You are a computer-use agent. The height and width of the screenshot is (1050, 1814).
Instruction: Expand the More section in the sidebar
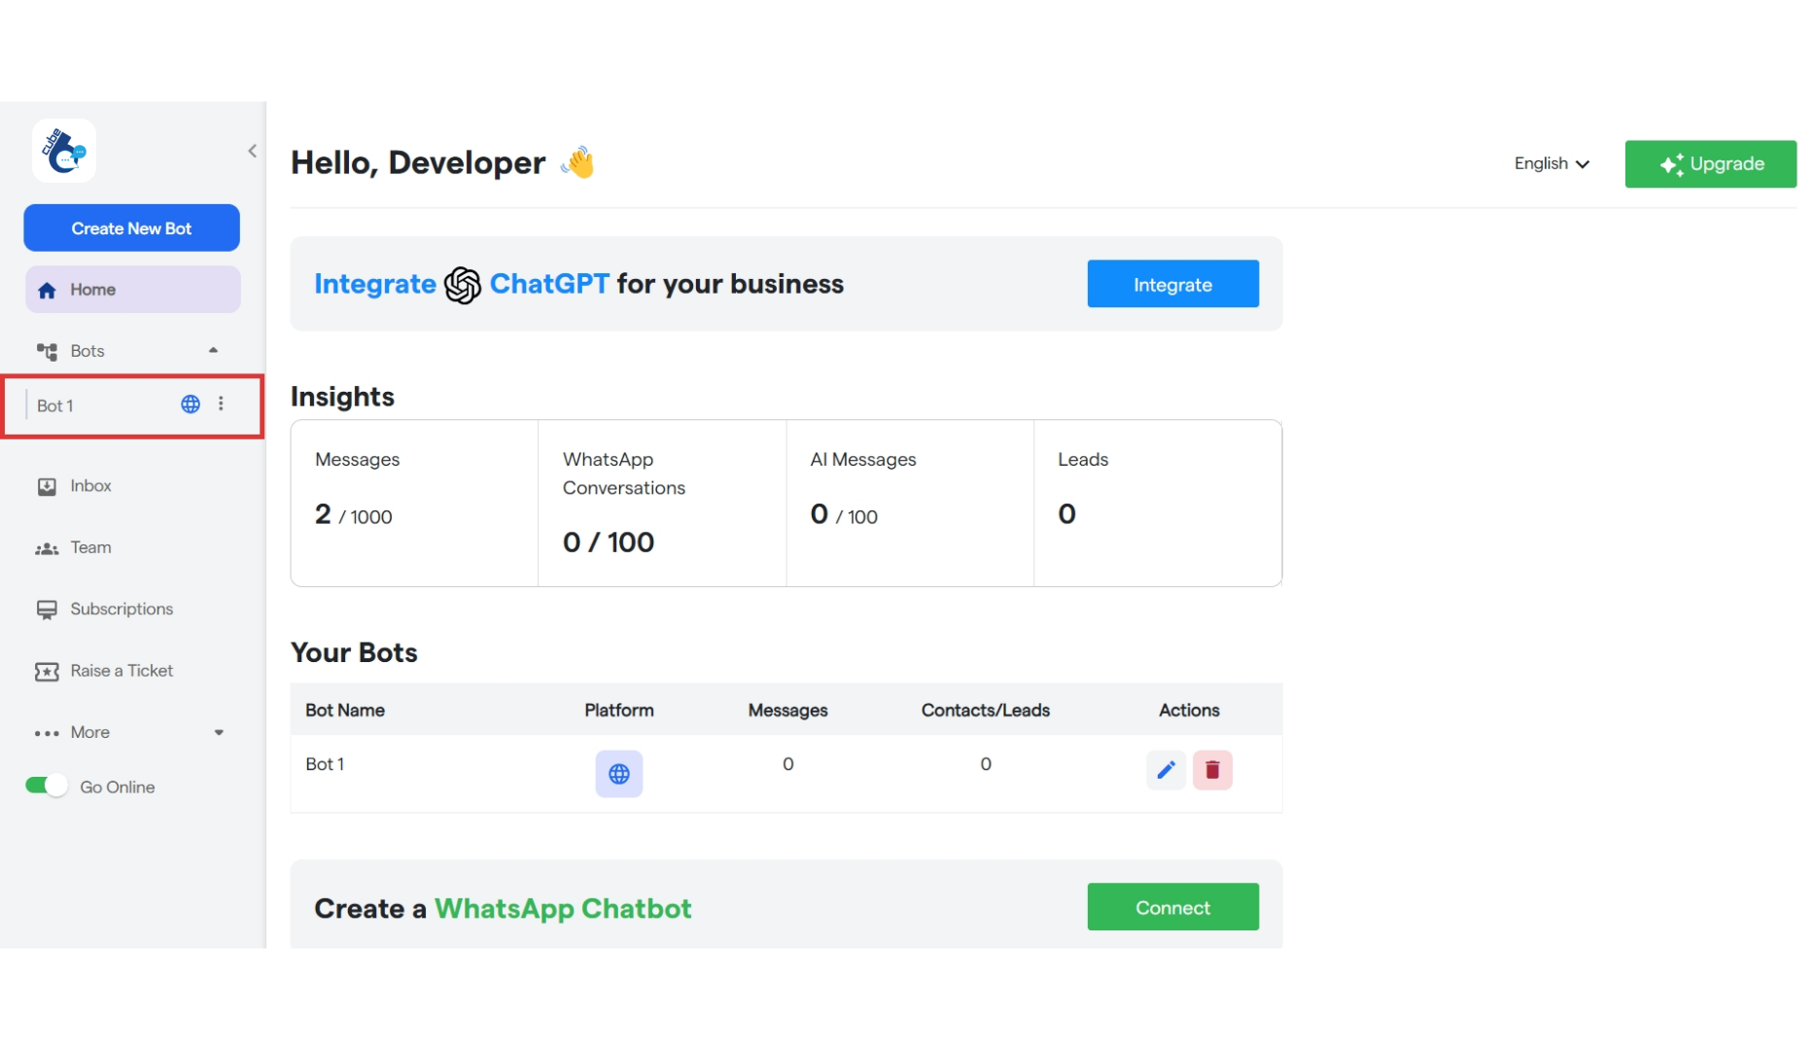point(218,732)
